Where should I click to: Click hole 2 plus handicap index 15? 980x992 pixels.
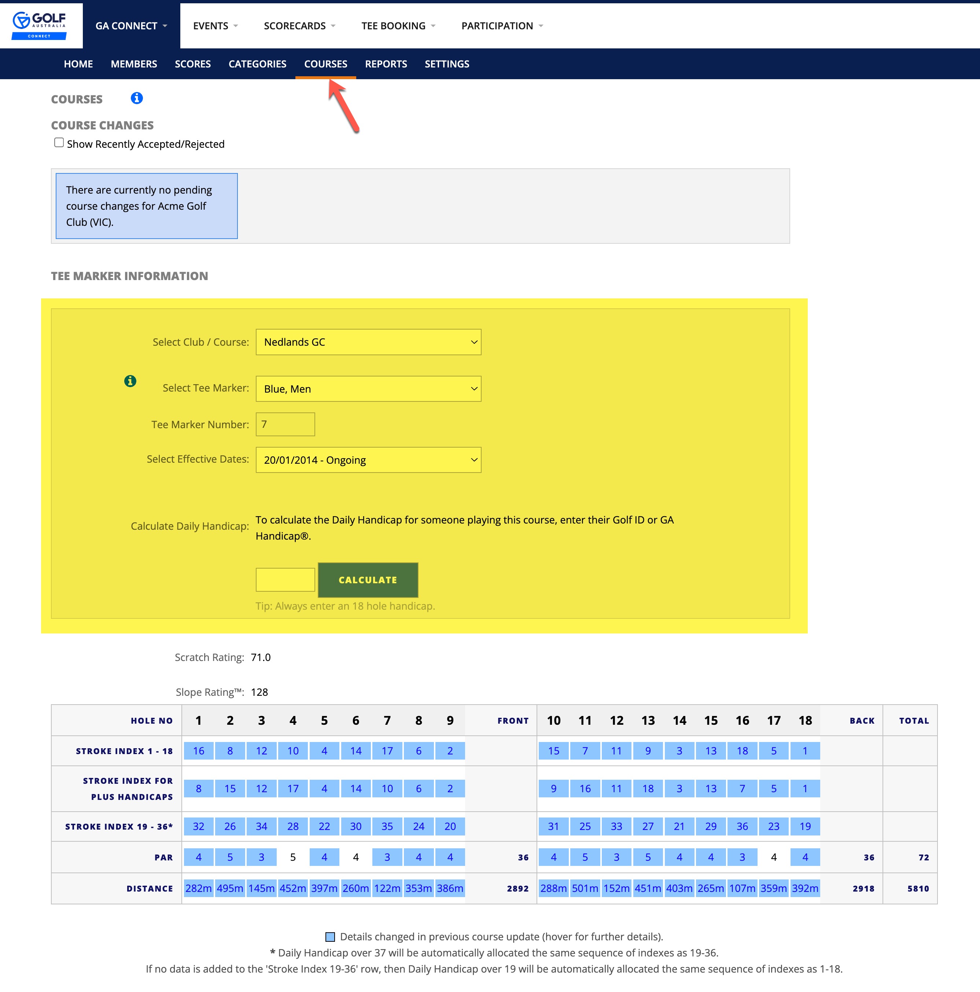click(230, 789)
